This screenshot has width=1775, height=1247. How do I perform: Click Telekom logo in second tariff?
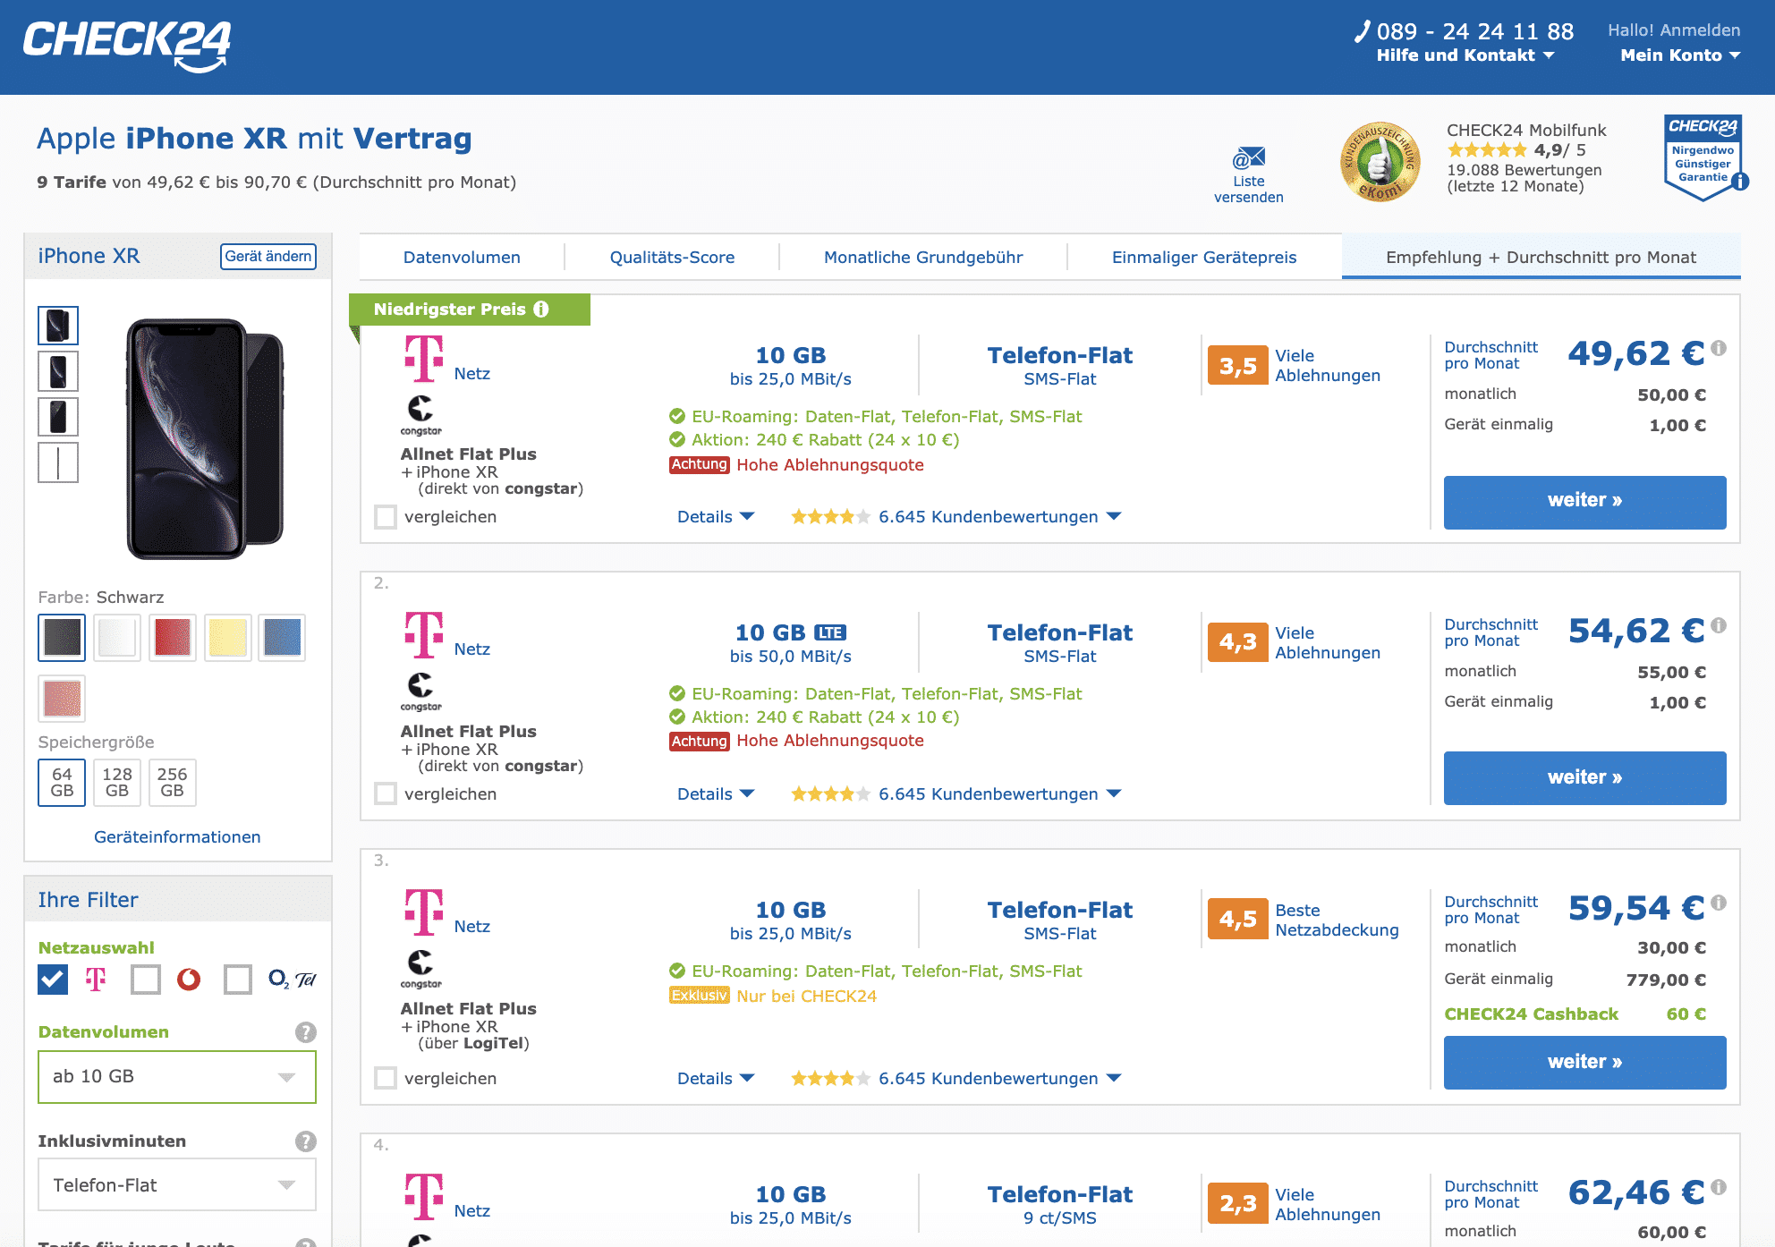[423, 635]
